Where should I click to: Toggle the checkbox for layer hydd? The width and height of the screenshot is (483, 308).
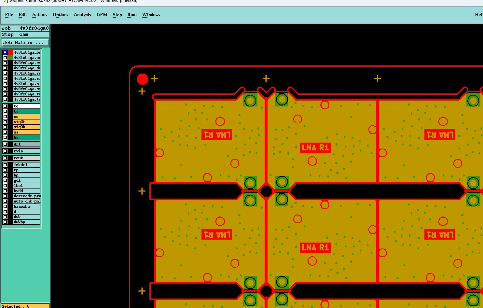(x=5, y=191)
